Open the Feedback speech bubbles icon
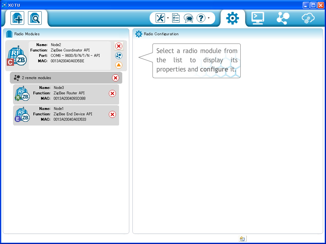The image size is (326, 244). 188,18
